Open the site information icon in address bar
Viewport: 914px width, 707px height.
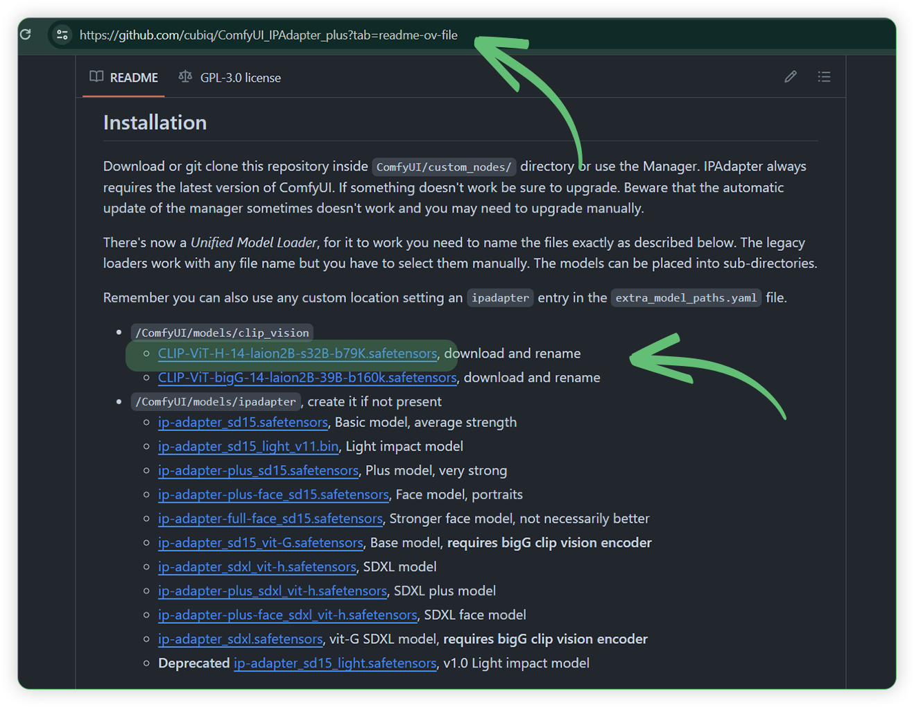click(x=62, y=35)
